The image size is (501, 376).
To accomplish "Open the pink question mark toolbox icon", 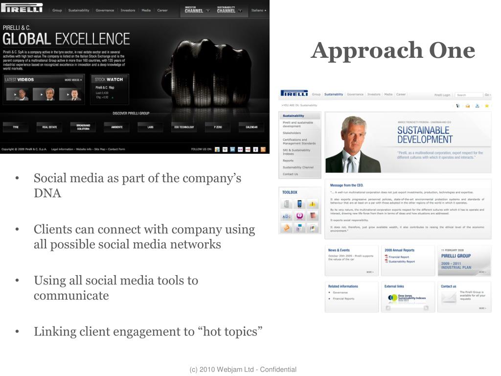I will [299, 216].
